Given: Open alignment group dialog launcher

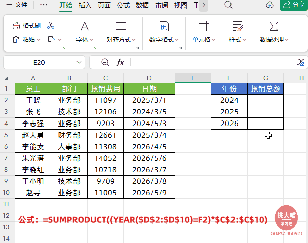Looking at the screenshot, I should click(138, 48).
